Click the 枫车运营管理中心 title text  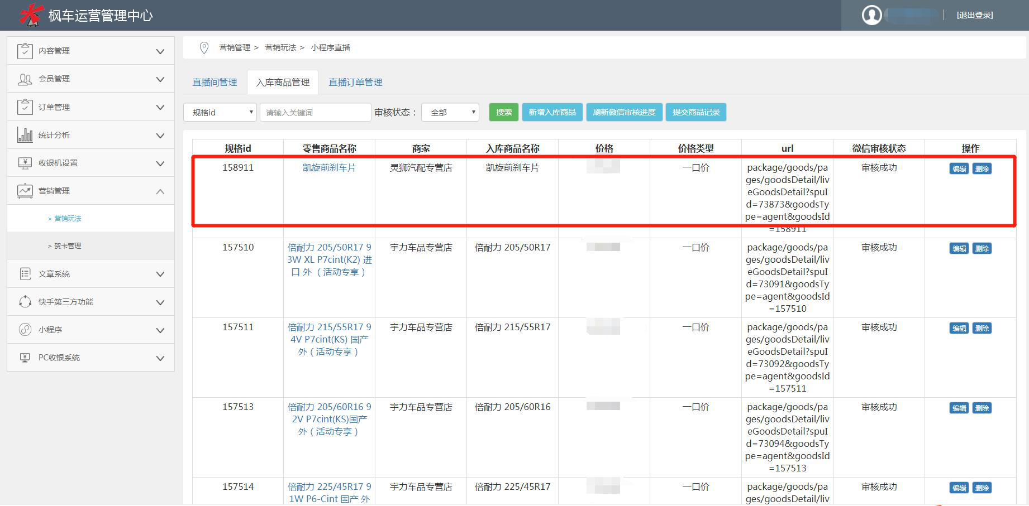coord(101,16)
